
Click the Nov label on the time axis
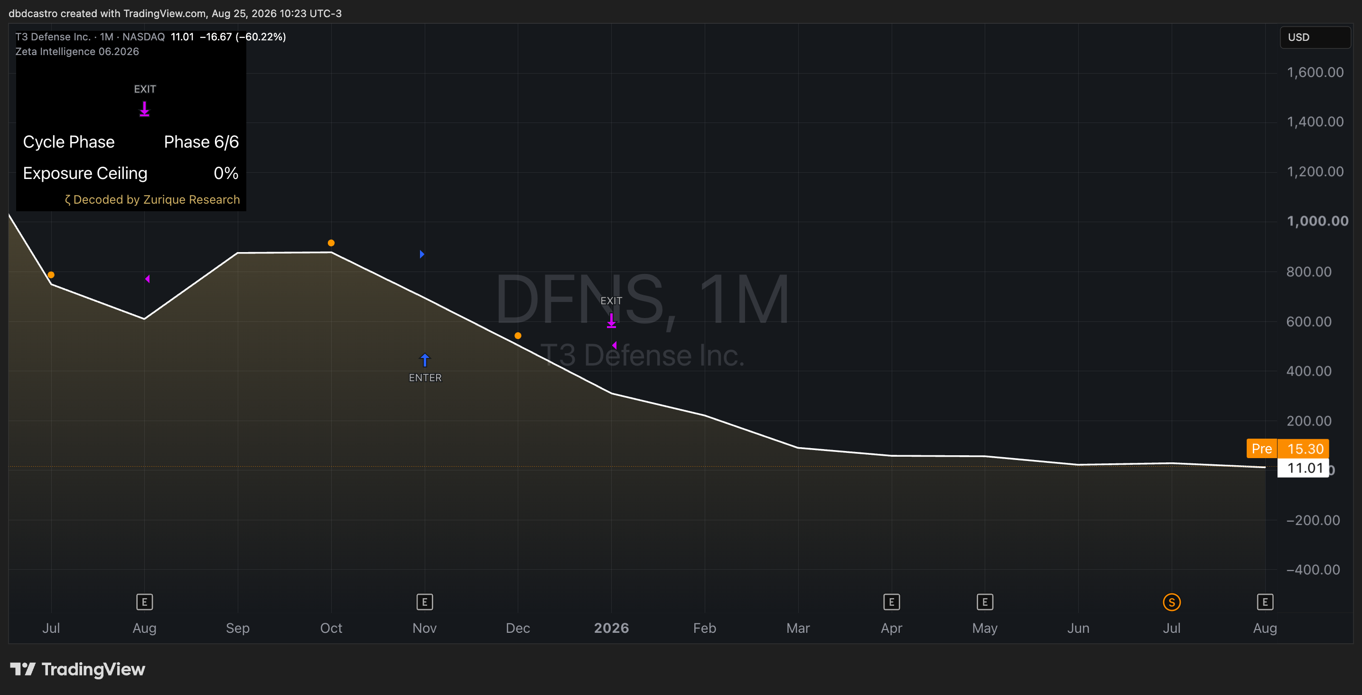pos(425,629)
